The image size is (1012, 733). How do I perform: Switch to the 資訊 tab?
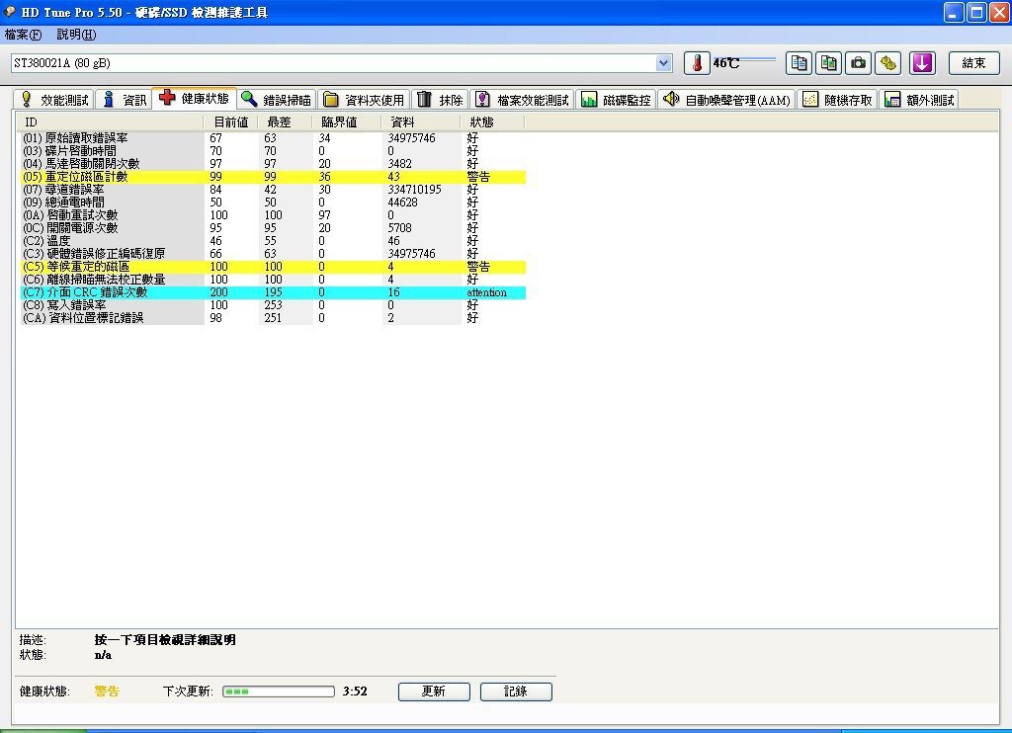(x=124, y=100)
